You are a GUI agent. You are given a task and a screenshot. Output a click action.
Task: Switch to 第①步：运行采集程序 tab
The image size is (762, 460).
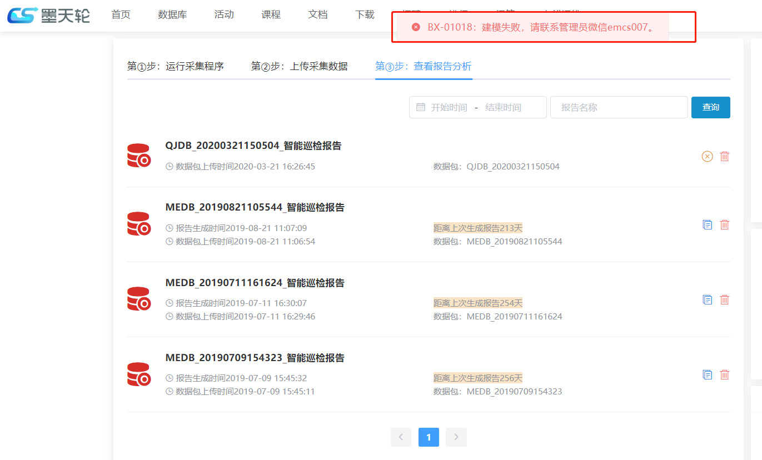pos(176,67)
